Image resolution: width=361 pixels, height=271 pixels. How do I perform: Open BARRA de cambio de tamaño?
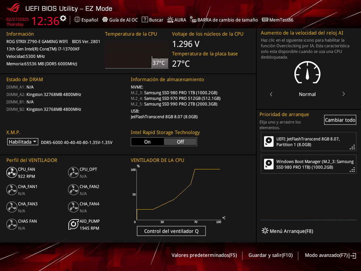(x=224, y=20)
